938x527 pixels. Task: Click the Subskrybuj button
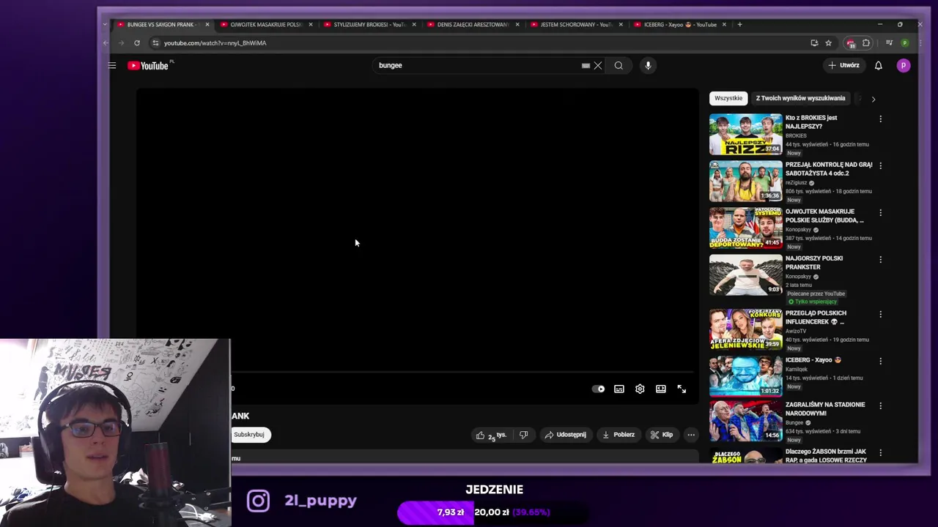(x=250, y=435)
